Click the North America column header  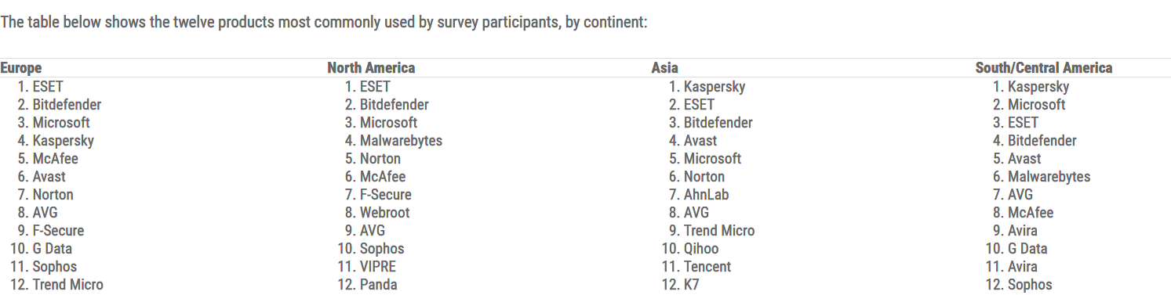point(371,68)
